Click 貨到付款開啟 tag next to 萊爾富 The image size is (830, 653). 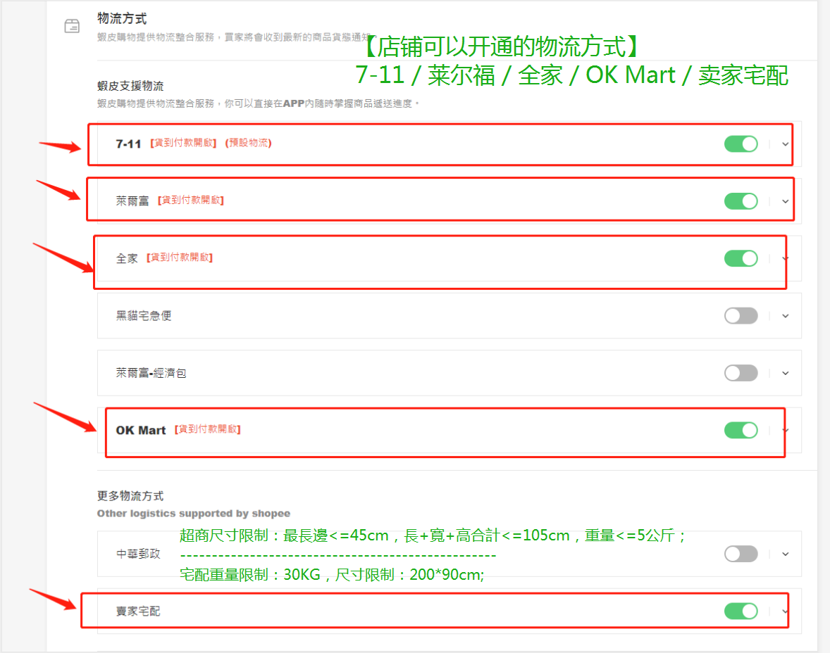tap(190, 200)
